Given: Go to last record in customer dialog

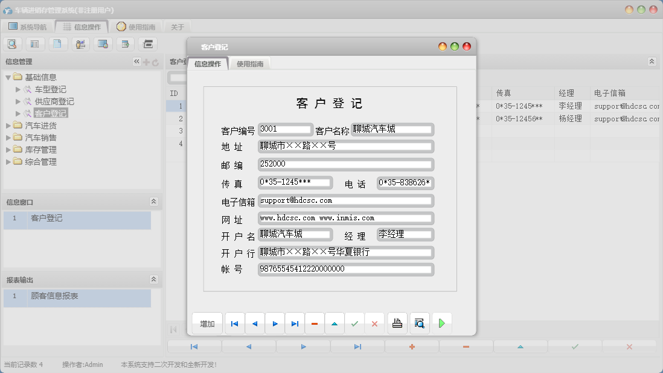Looking at the screenshot, I should 295,323.
